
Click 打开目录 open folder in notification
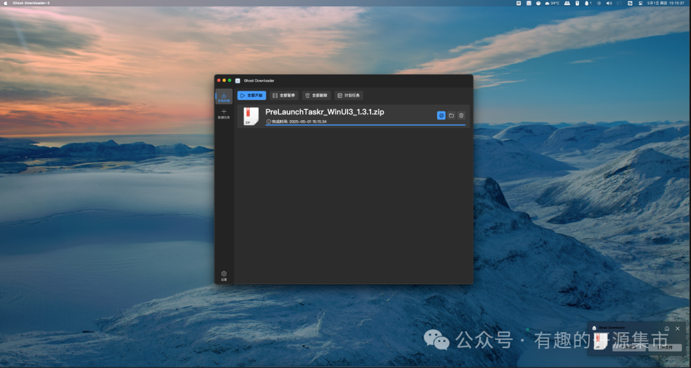tap(630, 348)
